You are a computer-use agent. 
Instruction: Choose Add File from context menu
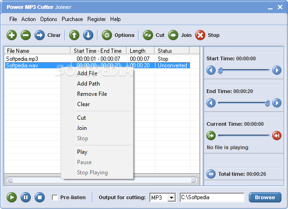pos(97,73)
